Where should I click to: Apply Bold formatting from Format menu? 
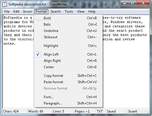(68, 18)
